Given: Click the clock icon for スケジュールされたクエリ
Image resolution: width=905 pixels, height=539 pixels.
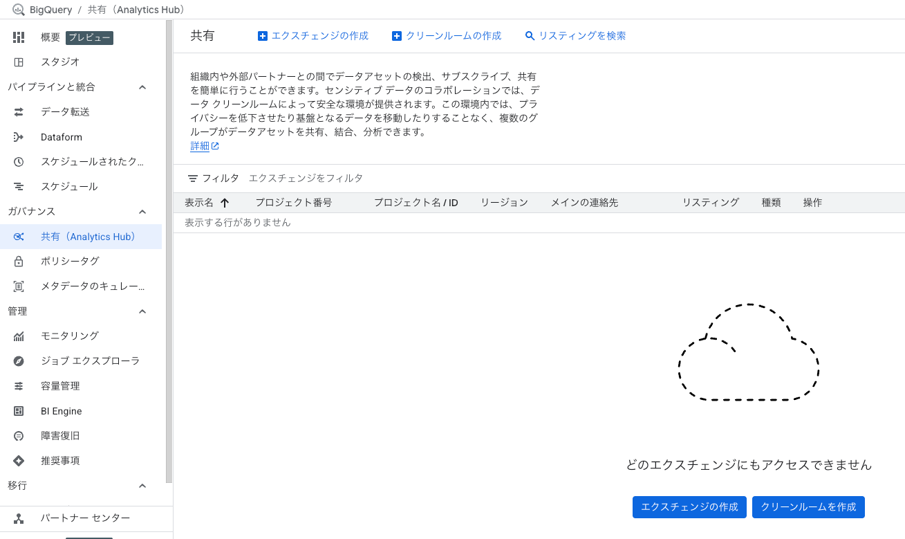Looking at the screenshot, I should (x=19, y=162).
